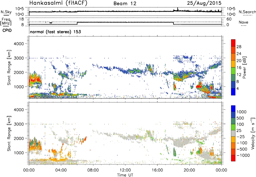Image resolution: width=256 pixels, height=177 pixels.
Task: Click the '04:00' time tick label
Action: coord(61,170)
